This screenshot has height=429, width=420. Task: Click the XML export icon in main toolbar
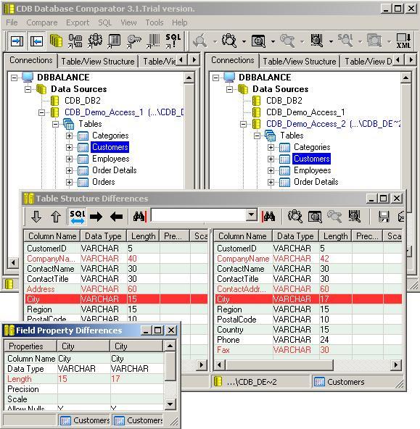point(403,41)
